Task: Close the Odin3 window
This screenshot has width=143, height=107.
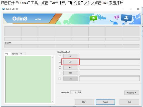Action: tap(138, 9)
